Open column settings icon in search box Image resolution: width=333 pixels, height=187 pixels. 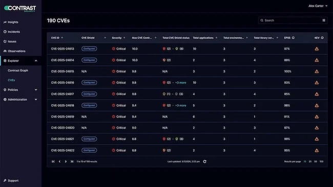coord(324,20)
